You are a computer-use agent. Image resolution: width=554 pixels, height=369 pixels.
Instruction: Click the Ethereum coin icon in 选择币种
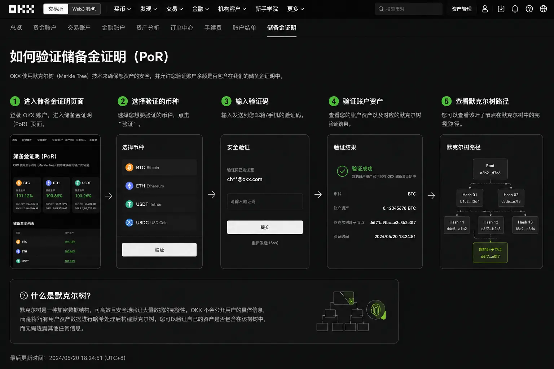129,186
